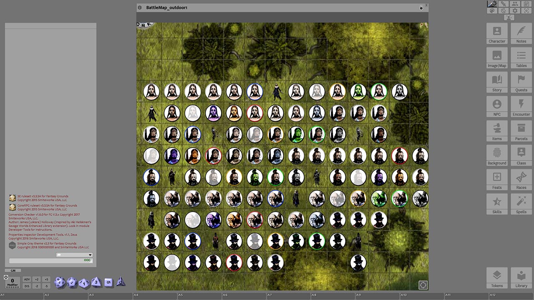The image size is (534, 300).
Task: Open the Tokens panel
Action: [x=496, y=278]
